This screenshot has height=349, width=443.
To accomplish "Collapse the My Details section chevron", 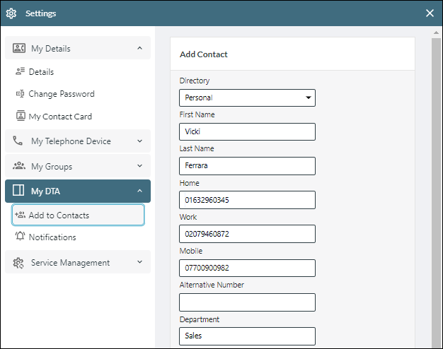I will (139, 48).
